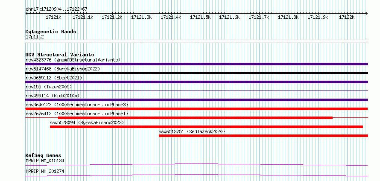The width and height of the screenshot is (380, 181).
Task: Click the thin purple line under nsv155
Action: click(196, 91)
